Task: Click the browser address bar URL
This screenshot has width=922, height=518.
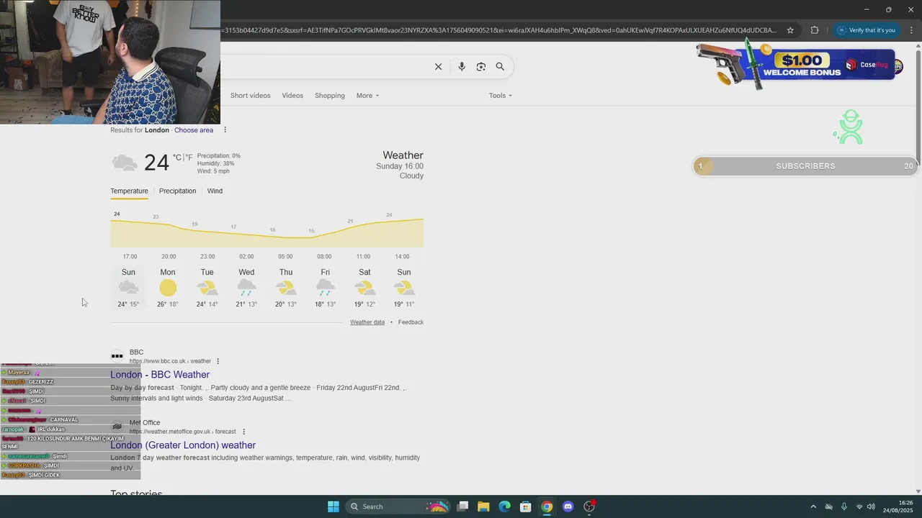Action: [500, 30]
